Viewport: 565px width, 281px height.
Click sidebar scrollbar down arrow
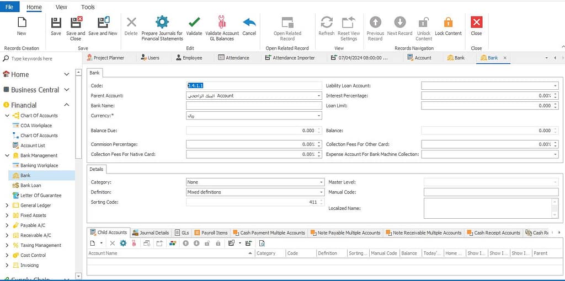[x=78, y=276]
